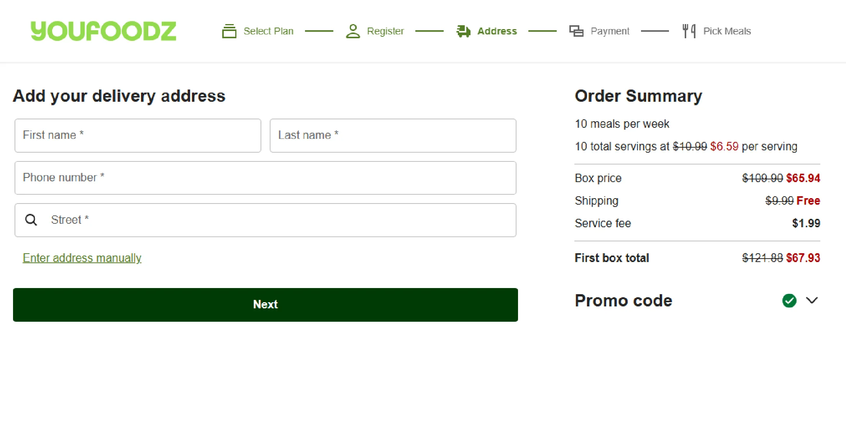Image resolution: width=846 pixels, height=425 pixels.
Task: Click the Select Plan box icon
Action: click(229, 31)
